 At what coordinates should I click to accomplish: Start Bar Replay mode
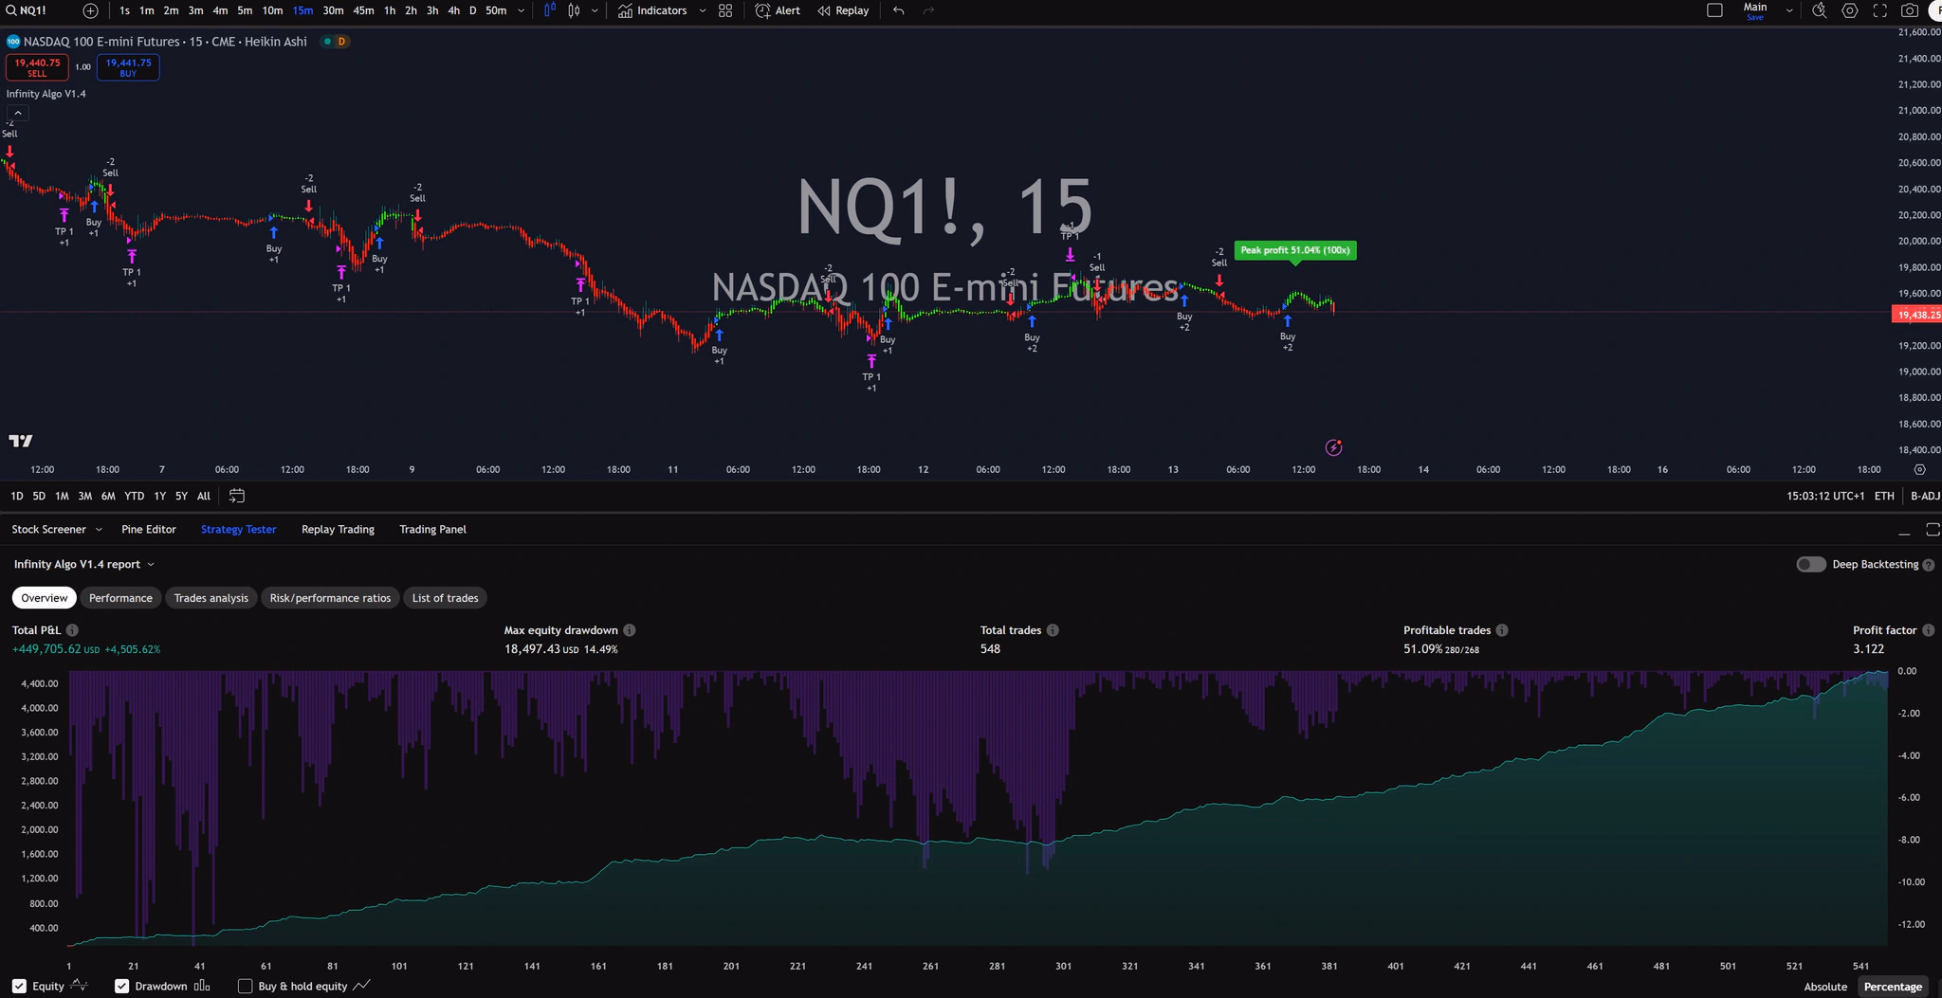click(x=843, y=10)
